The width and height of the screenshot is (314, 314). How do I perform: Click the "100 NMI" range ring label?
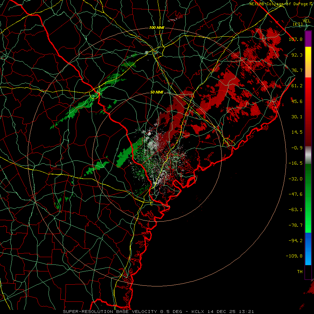click(x=157, y=28)
